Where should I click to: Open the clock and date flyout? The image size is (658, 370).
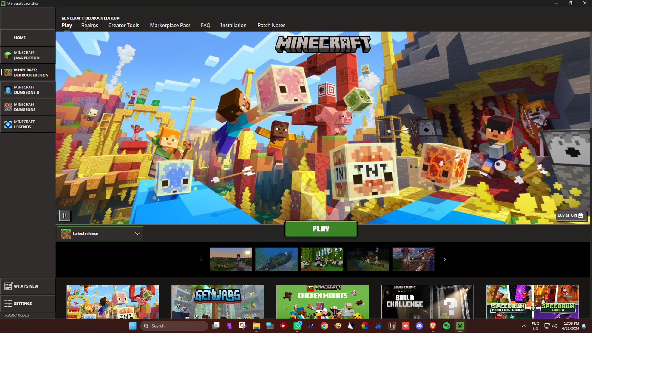click(571, 326)
